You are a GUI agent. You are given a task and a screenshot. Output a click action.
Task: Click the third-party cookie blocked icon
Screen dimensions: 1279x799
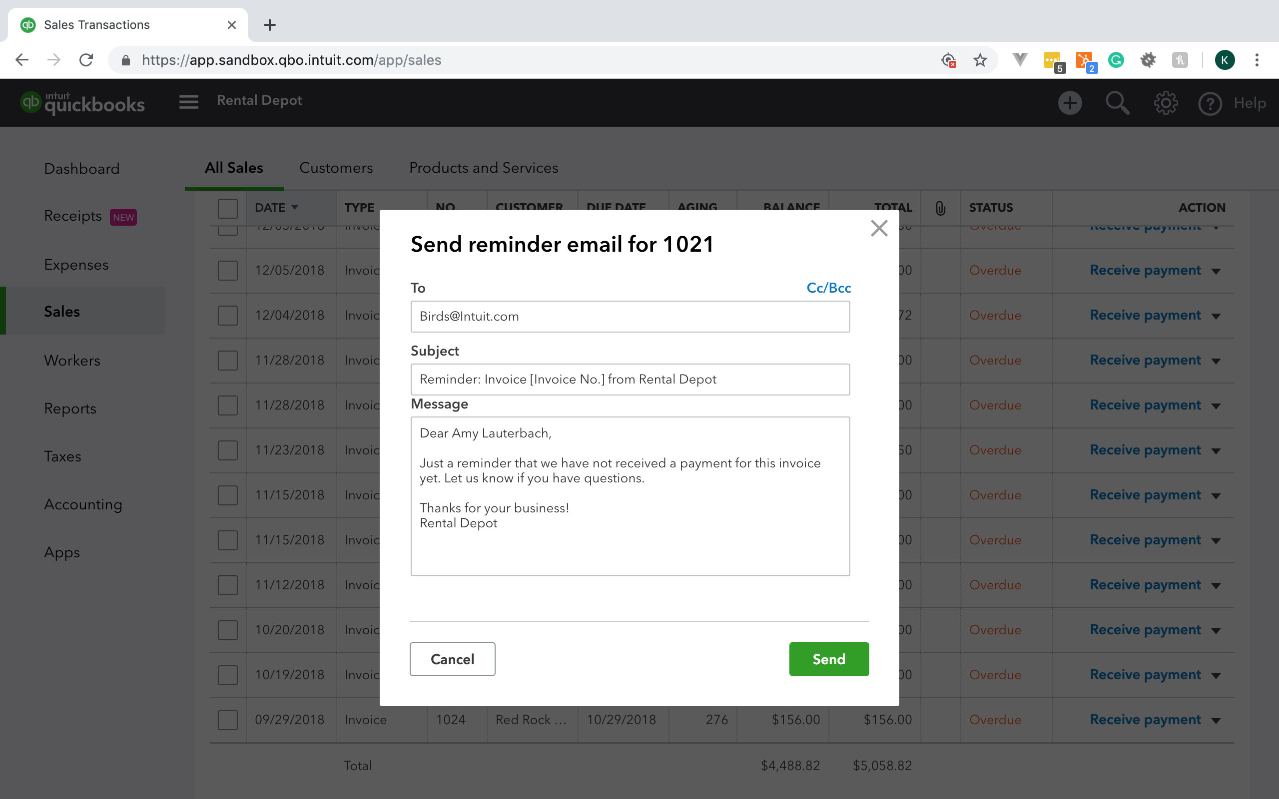tap(949, 60)
